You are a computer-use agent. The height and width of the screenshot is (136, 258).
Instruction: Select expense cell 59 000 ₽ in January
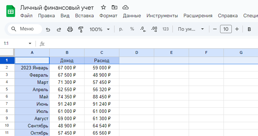click(102, 68)
